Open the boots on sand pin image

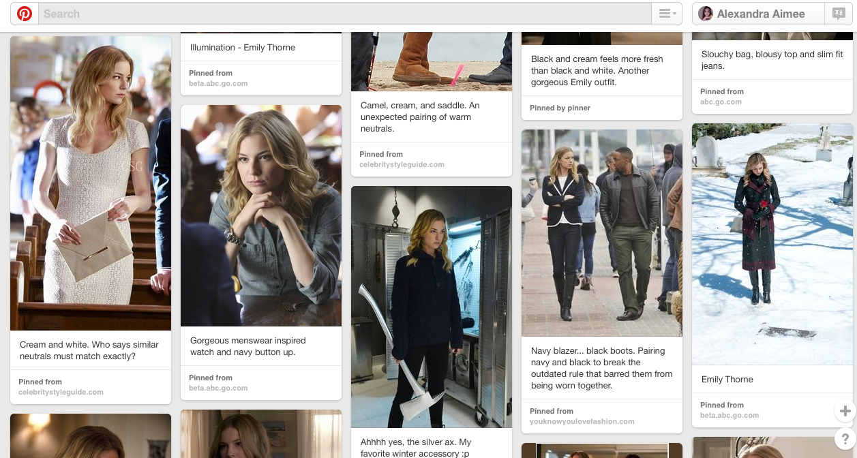click(432, 61)
